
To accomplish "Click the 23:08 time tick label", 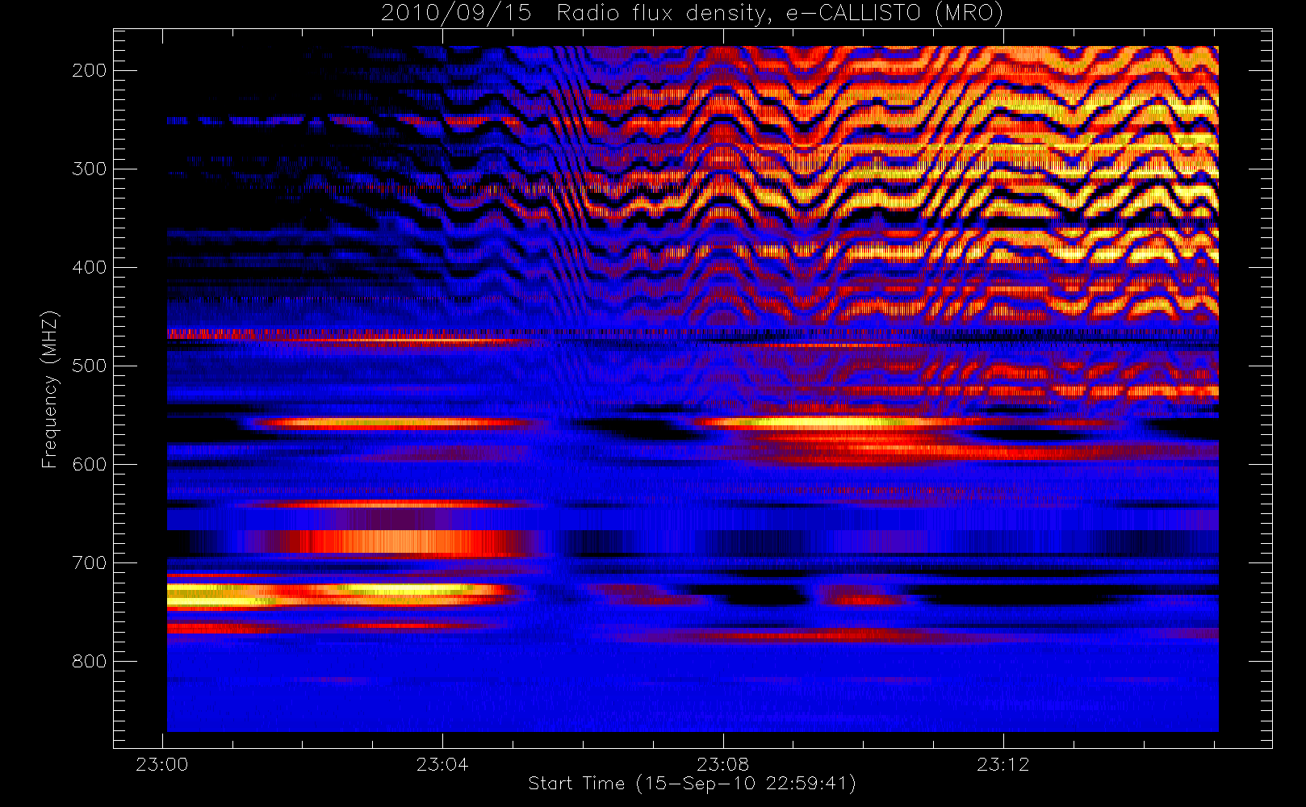I will coord(723,764).
